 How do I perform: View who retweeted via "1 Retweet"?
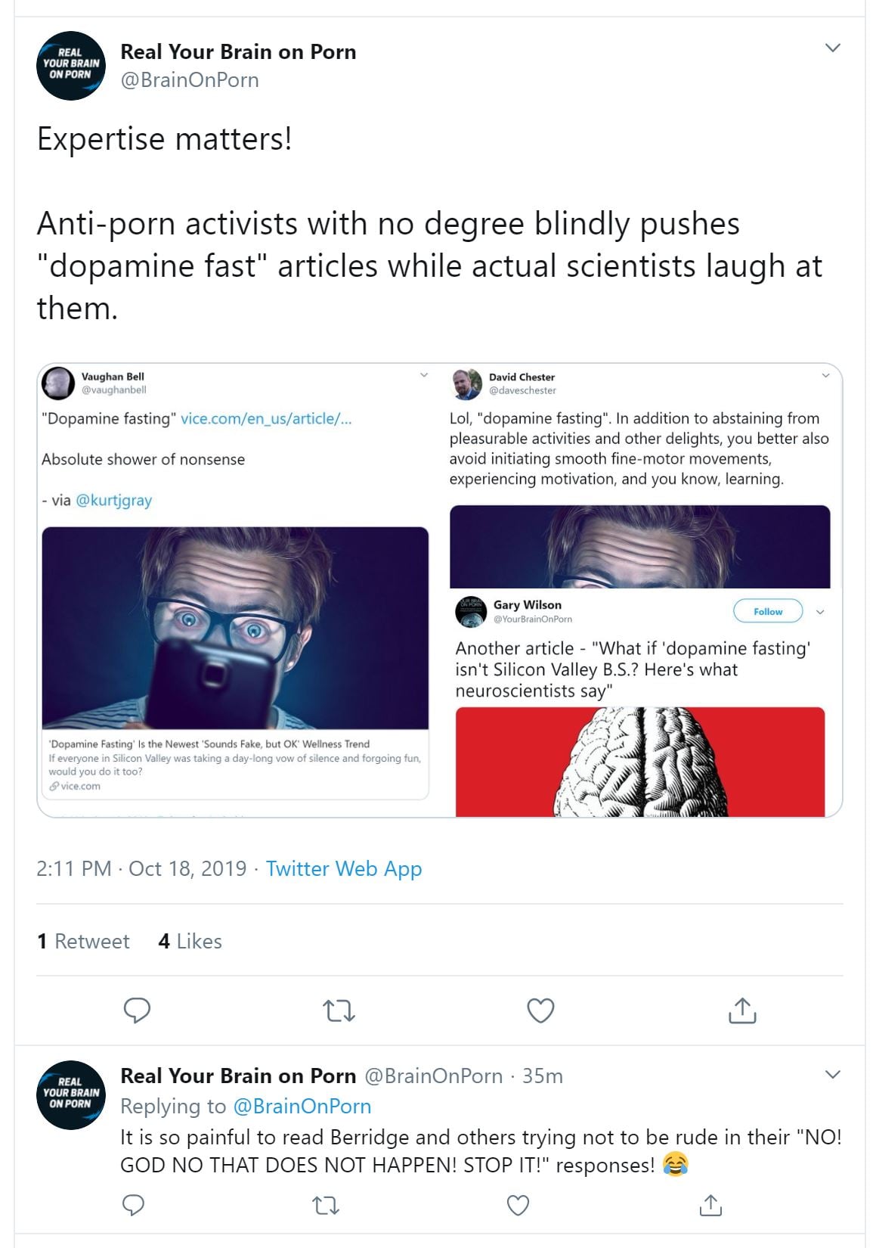(83, 941)
